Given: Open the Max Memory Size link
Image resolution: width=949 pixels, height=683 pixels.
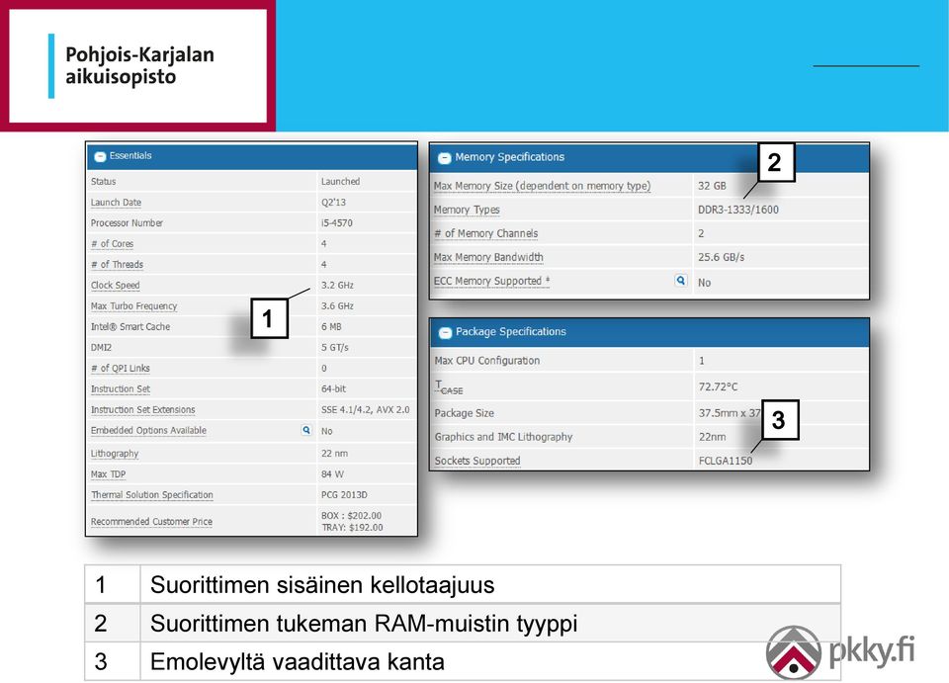Looking at the screenshot, I should [x=542, y=186].
